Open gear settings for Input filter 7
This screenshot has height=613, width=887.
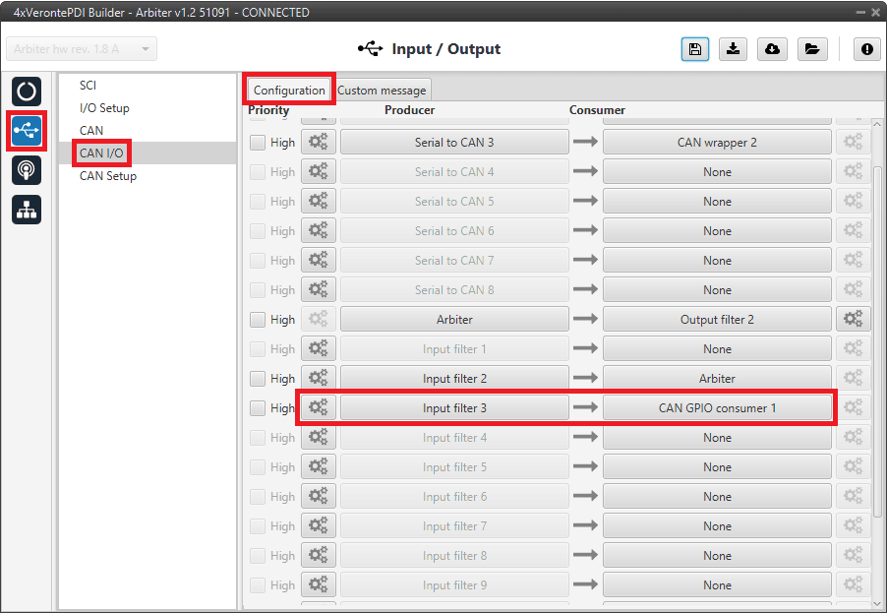pos(319,525)
